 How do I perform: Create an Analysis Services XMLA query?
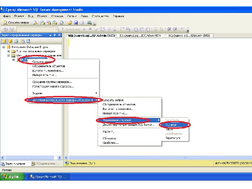(x=55, y=23)
